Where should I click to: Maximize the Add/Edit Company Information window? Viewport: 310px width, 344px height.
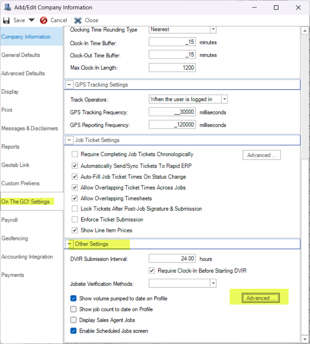(276, 8)
